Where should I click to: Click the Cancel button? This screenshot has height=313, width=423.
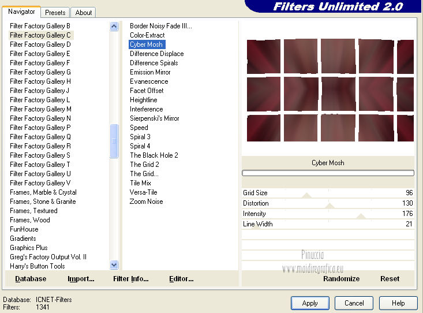(354, 303)
